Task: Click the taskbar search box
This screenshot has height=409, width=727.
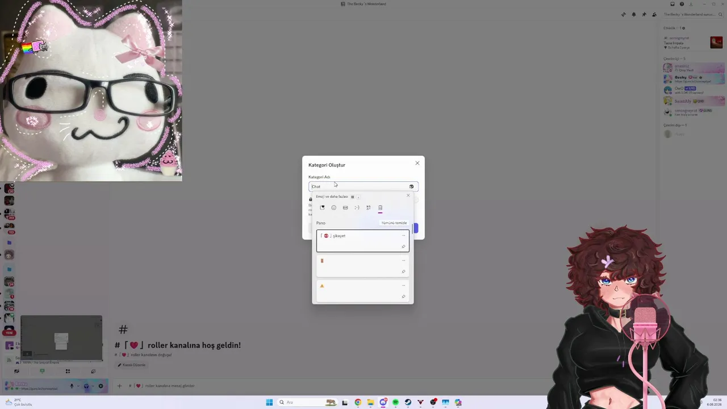Action: click(307, 402)
